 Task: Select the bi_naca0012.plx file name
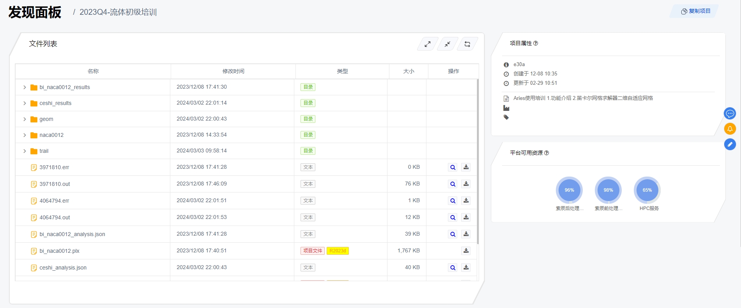pyautogui.click(x=59, y=251)
